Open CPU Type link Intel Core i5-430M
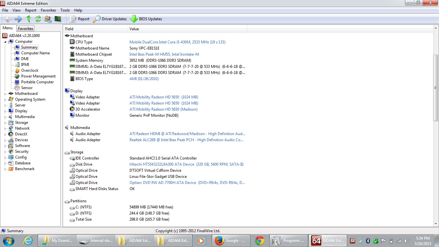The image size is (439, 247). [177, 42]
